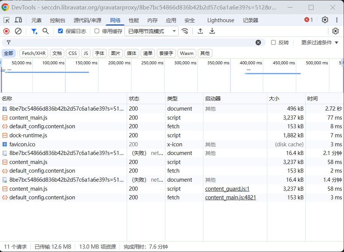The width and height of the screenshot is (344, 252).
Task: Select the 全部 All filter
Action: click(x=9, y=53)
